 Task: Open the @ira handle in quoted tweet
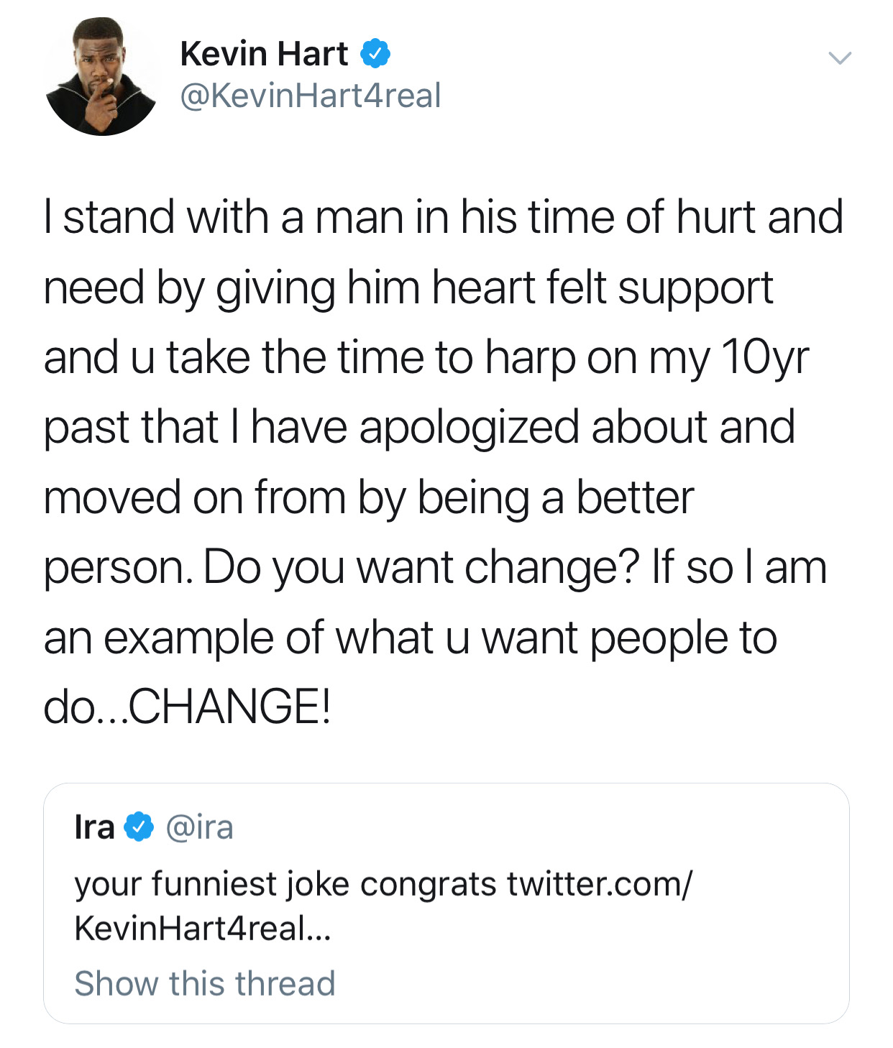coord(199,827)
